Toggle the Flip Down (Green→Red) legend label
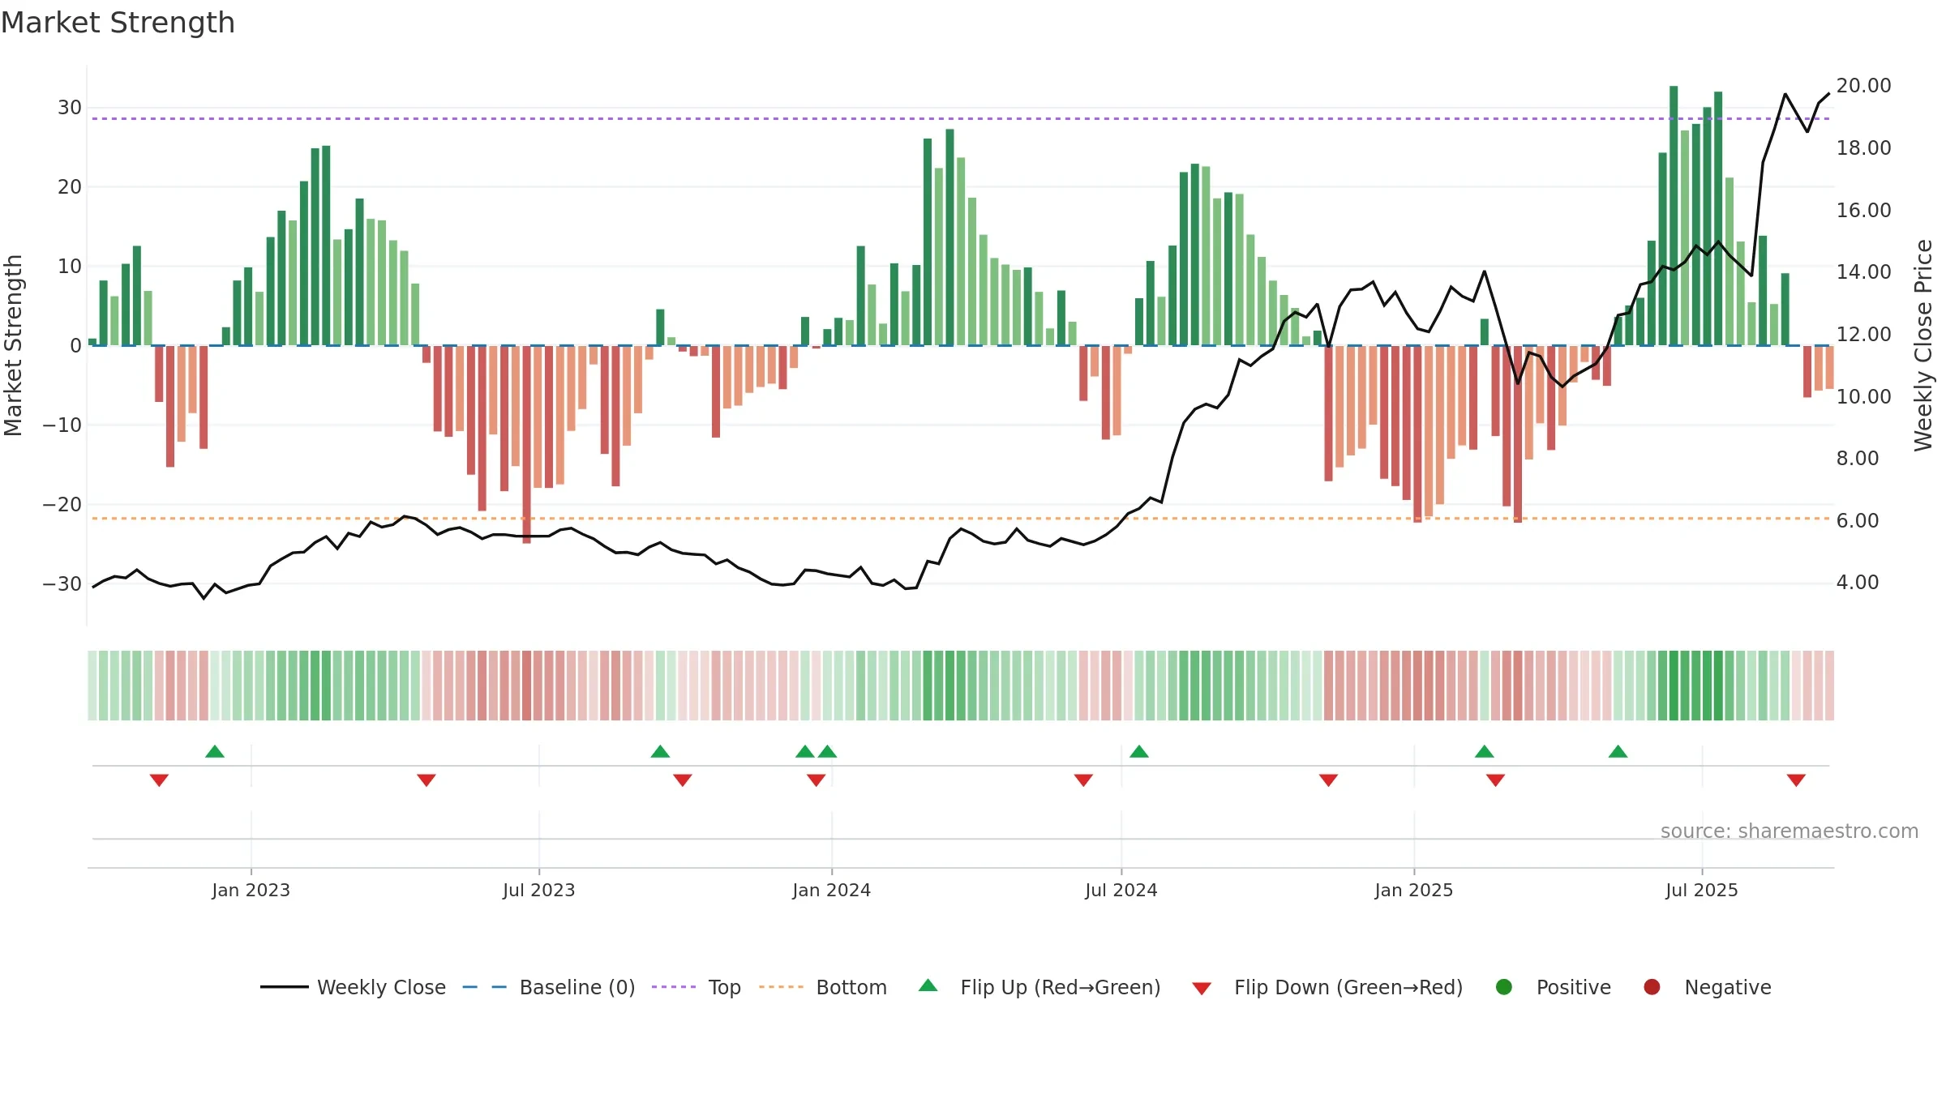Image resolution: width=1946 pixels, height=1094 pixels. 1348,988
